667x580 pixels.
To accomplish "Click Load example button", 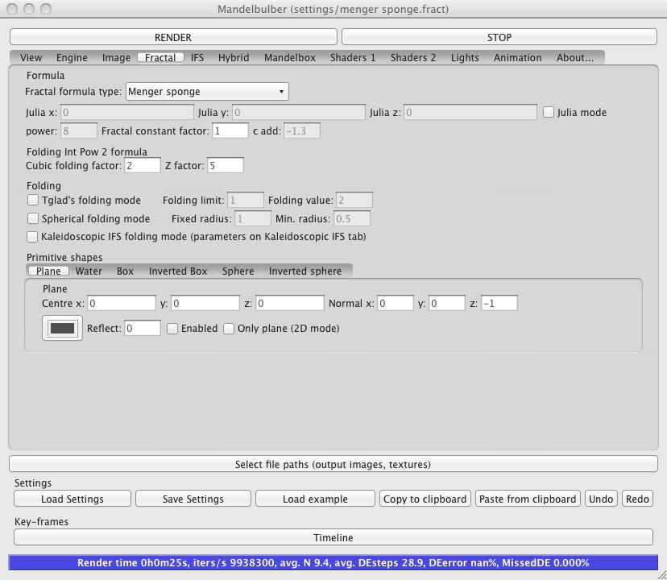I will [315, 499].
